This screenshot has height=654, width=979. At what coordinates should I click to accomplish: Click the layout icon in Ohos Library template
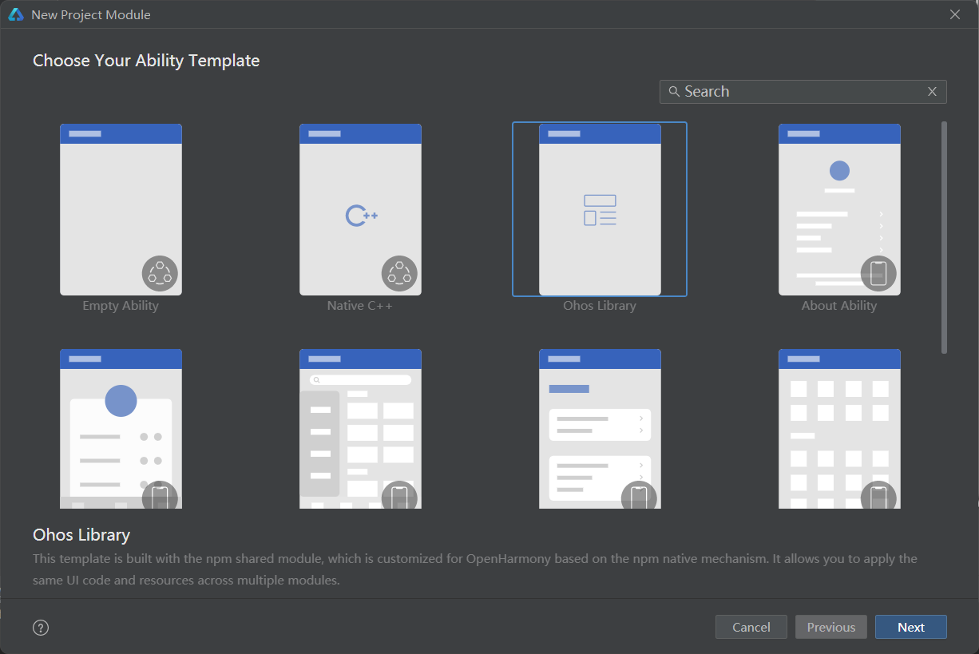[x=600, y=210]
